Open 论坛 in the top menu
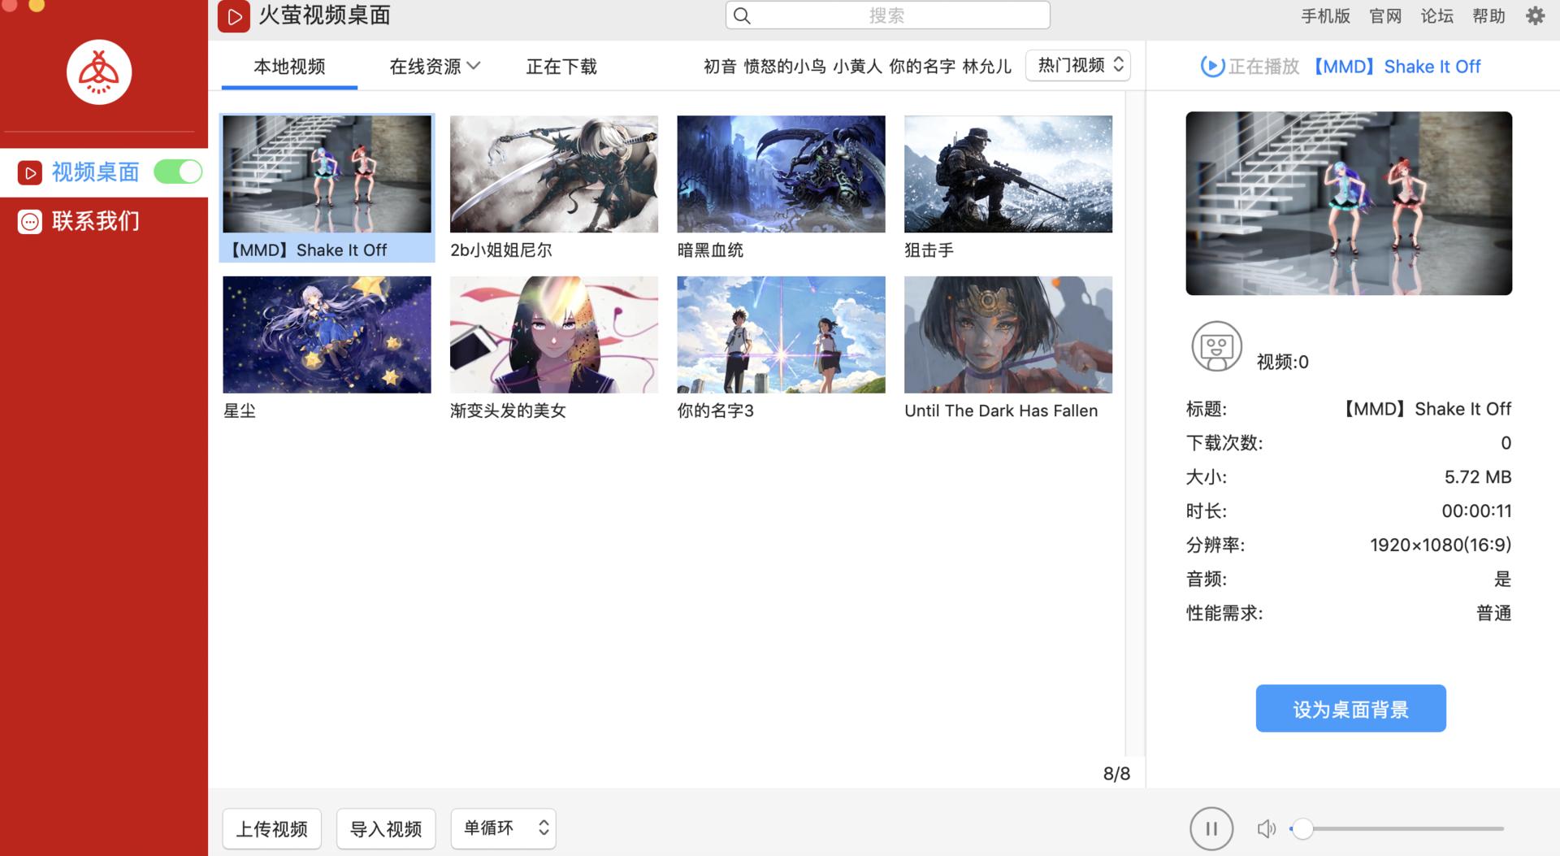This screenshot has width=1560, height=856. pyautogui.click(x=1436, y=15)
